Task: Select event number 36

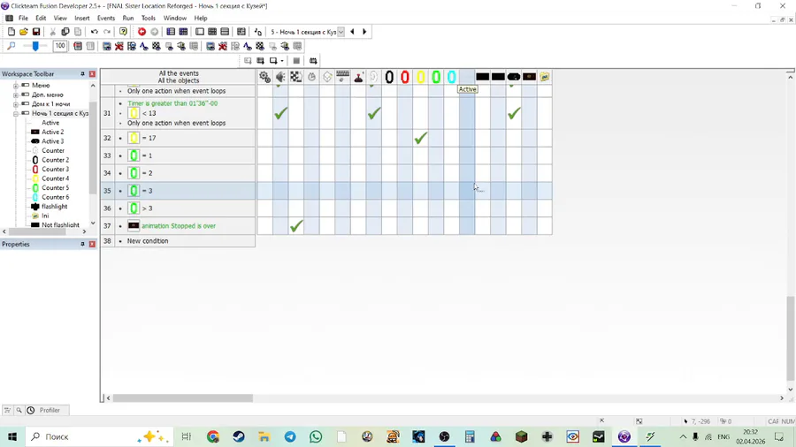Action: tap(107, 208)
